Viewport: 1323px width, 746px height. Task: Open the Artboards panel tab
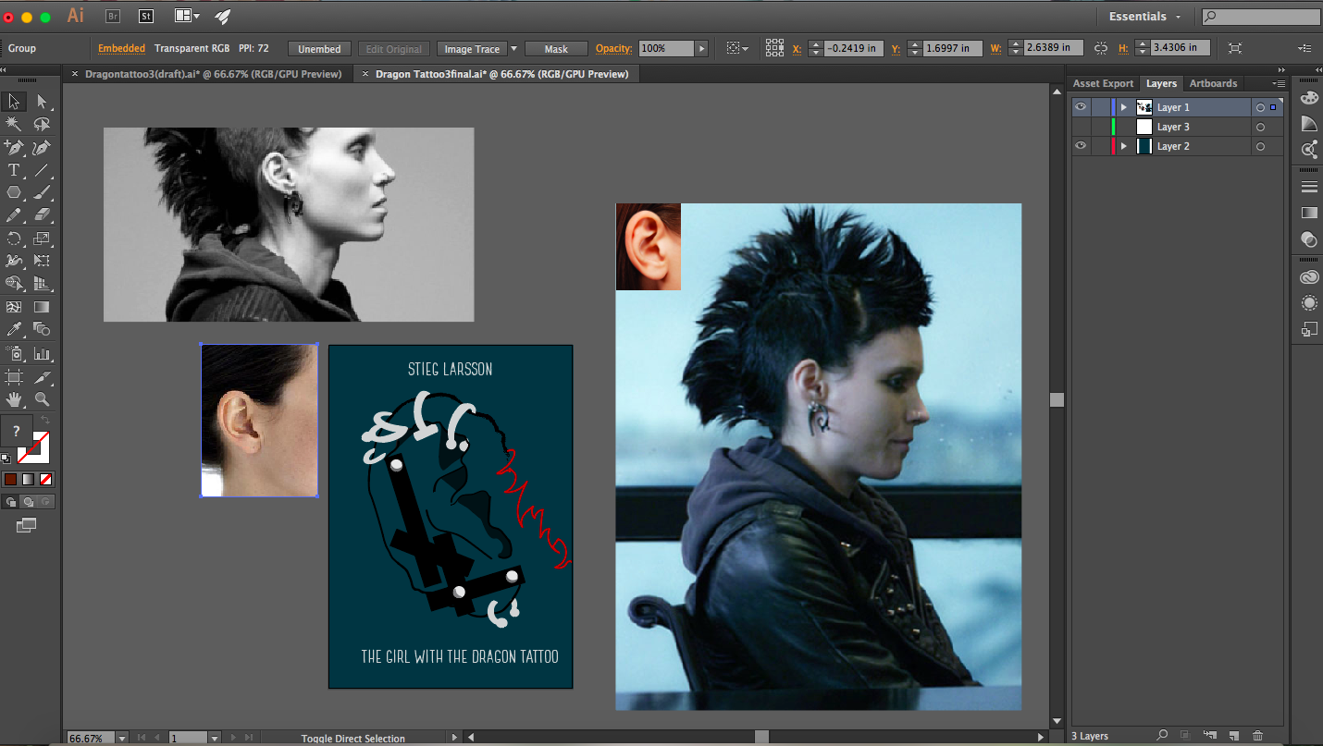tap(1213, 83)
